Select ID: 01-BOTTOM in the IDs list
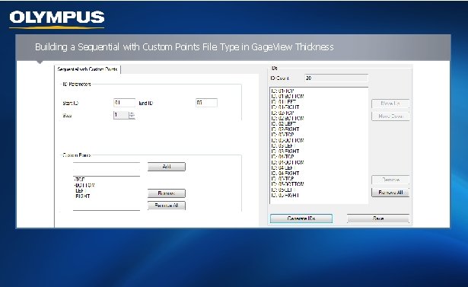Viewport: 468px width, 287px height. coord(288,96)
